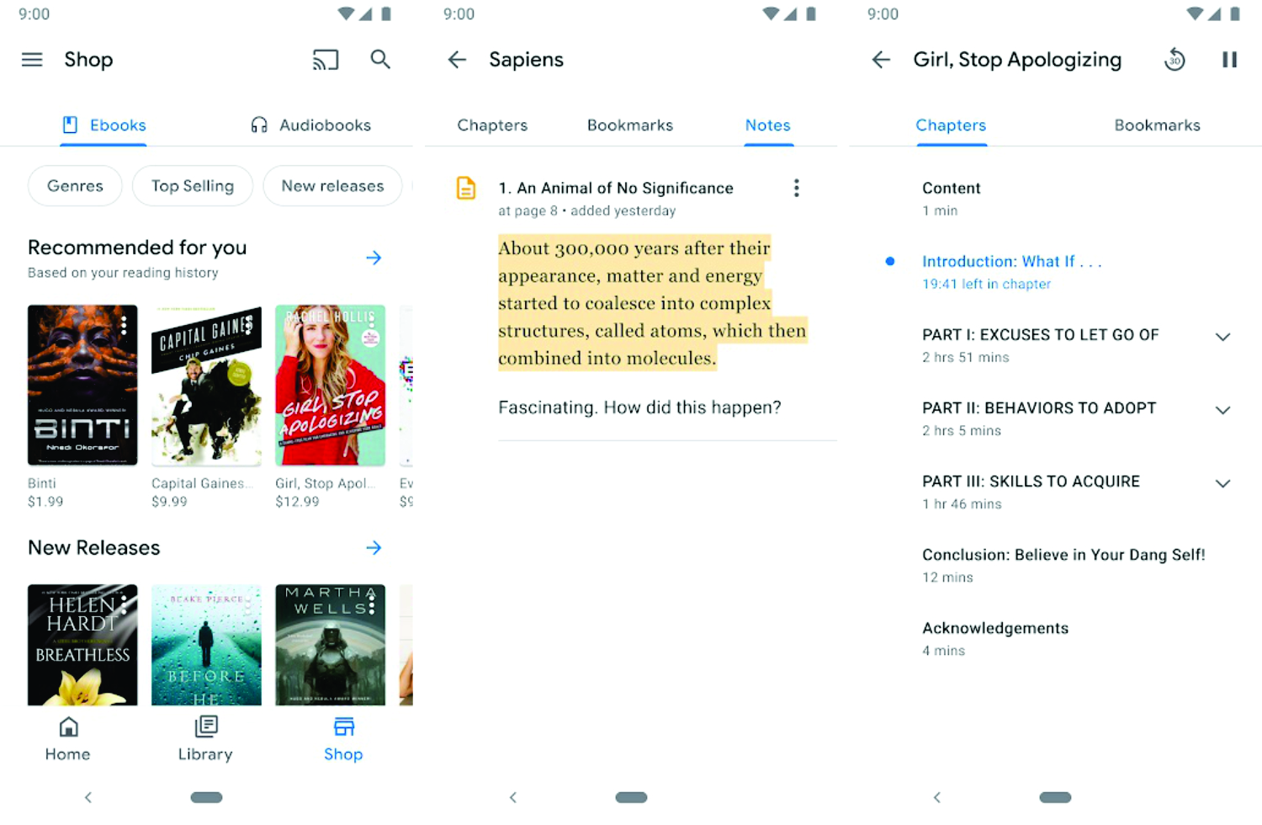
Task: Select Chapters tab in Girl, Stop Apologizing
Action: tap(951, 125)
